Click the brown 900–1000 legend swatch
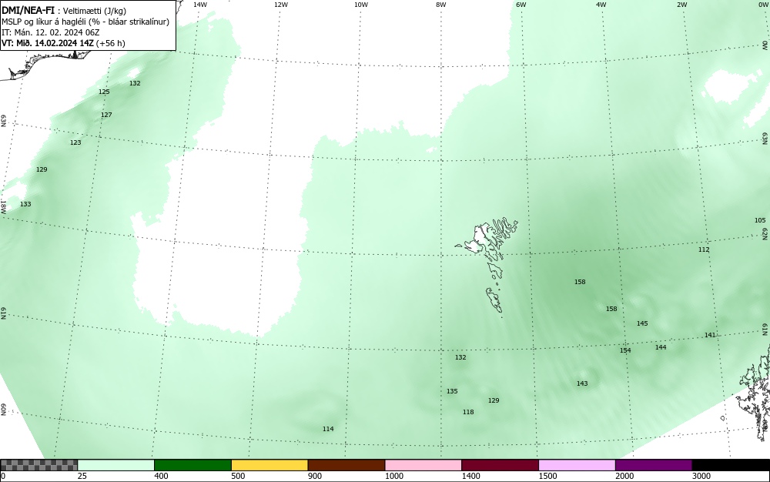The height and width of the screenshot is (482, 770). 346,465
